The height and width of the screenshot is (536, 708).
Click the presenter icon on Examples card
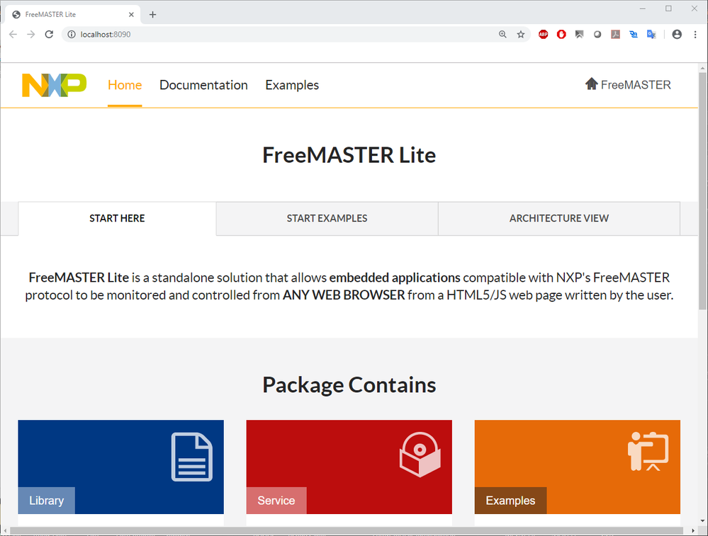point(648,451)
